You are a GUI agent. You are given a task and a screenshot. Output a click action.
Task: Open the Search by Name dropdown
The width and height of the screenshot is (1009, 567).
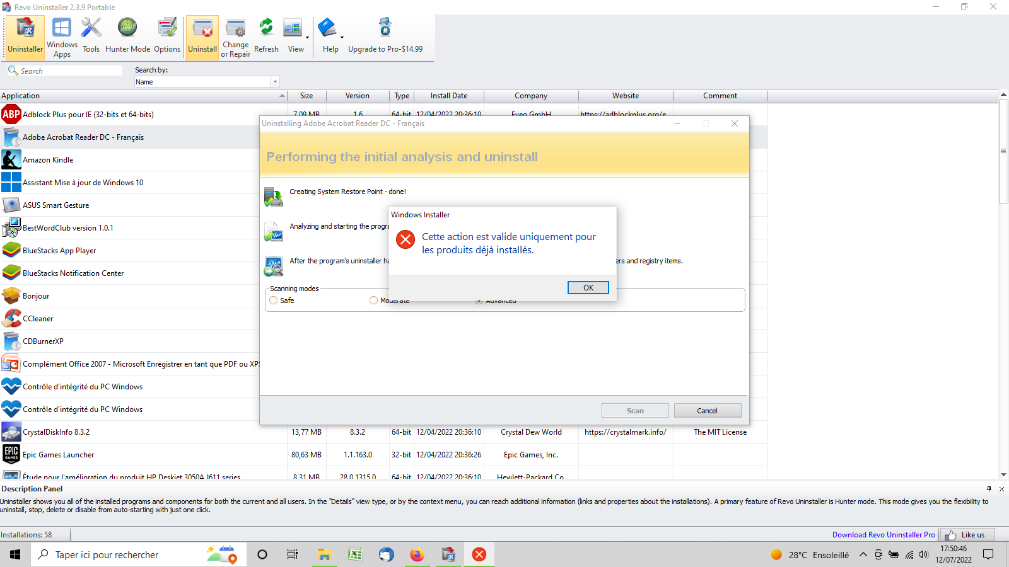[x=275, y=82]
